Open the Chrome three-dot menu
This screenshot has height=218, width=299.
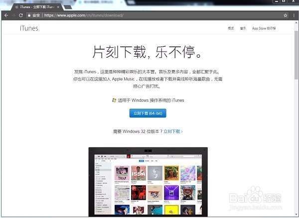point(294,15)
